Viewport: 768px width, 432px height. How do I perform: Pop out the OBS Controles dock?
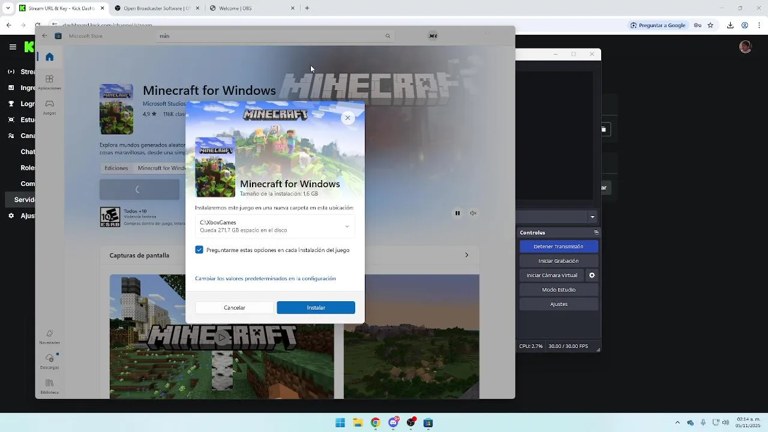[x=596, y=233]
